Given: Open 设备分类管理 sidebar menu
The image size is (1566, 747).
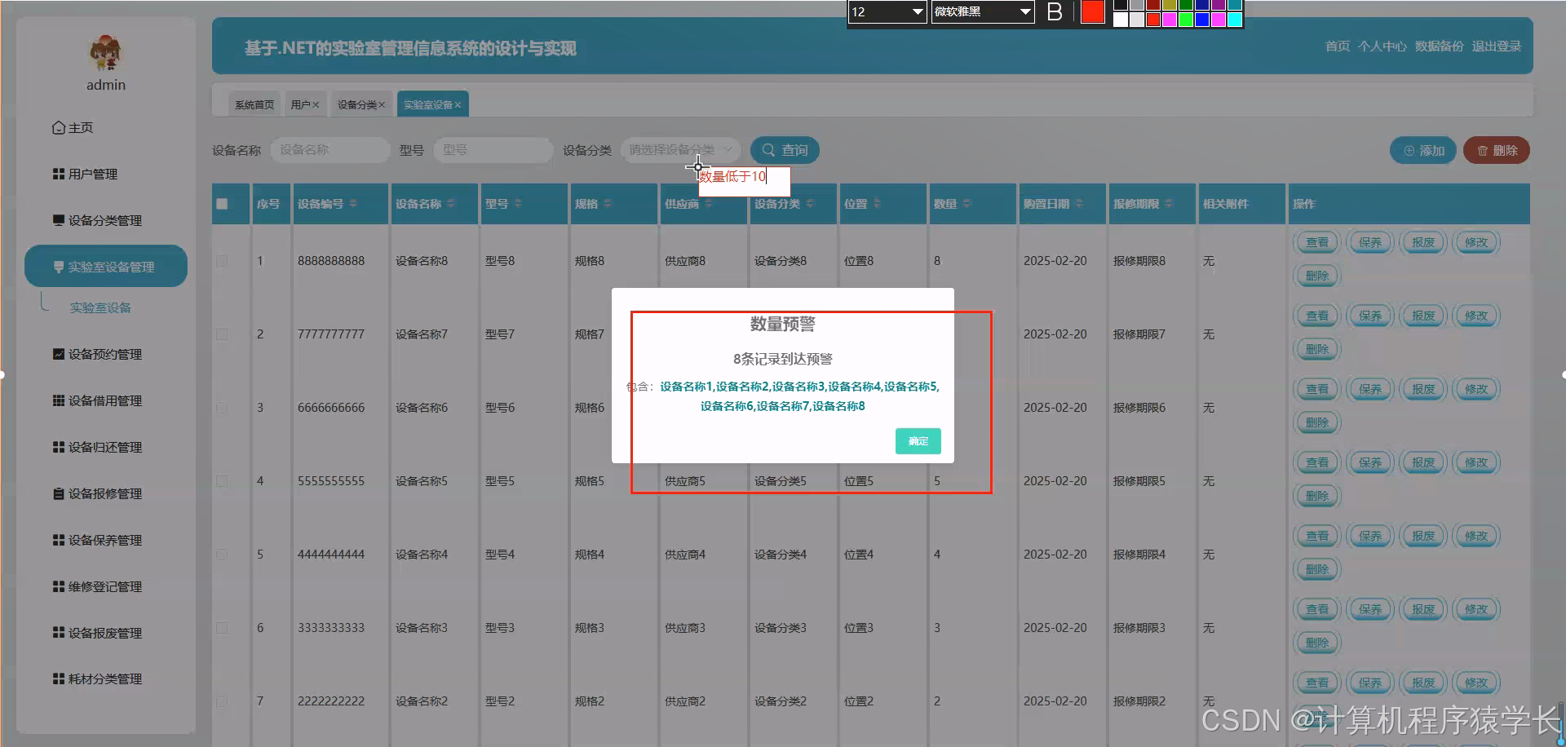Looking at the screenshot, I should pos(97,220).
